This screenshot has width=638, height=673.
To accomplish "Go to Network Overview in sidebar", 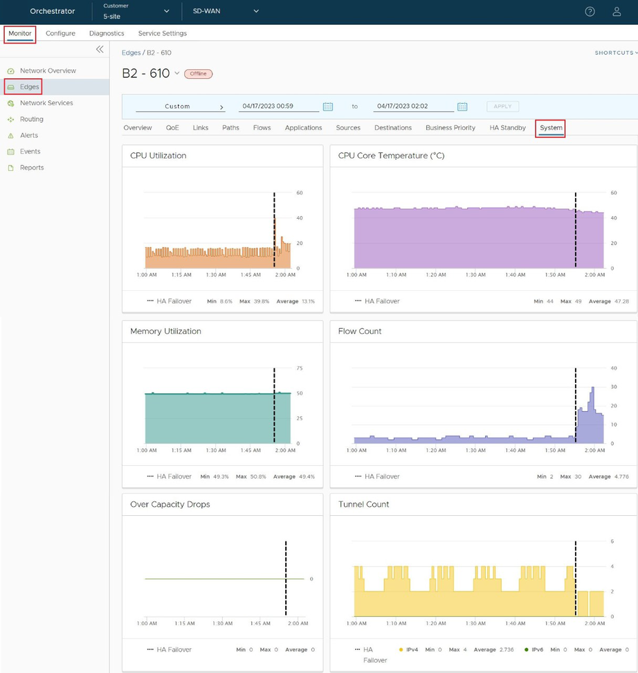I will point(48,71).
